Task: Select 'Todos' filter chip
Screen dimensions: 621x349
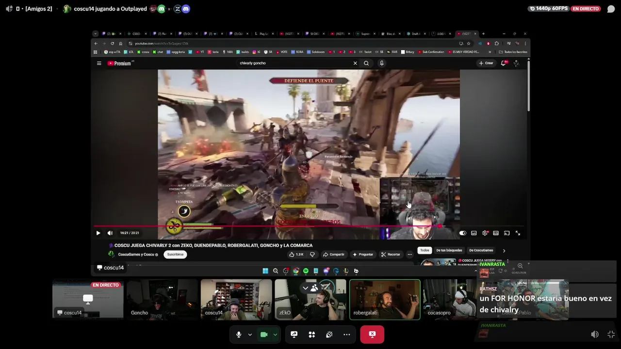Action: [x=425, y=251]
